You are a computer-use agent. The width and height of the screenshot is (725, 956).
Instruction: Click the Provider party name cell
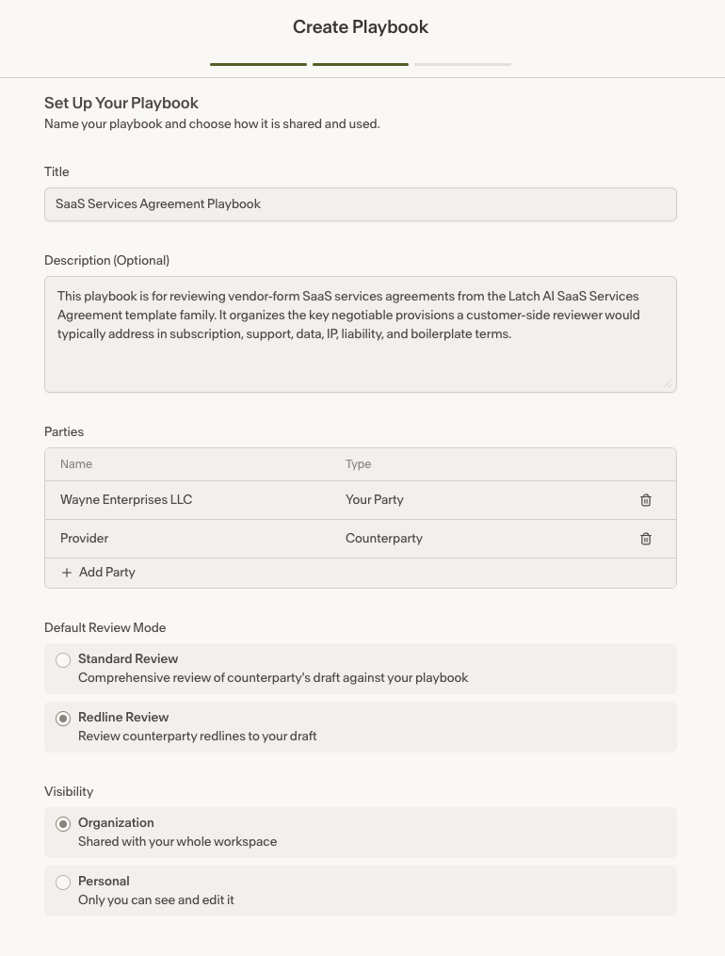(x=84, y=539)
